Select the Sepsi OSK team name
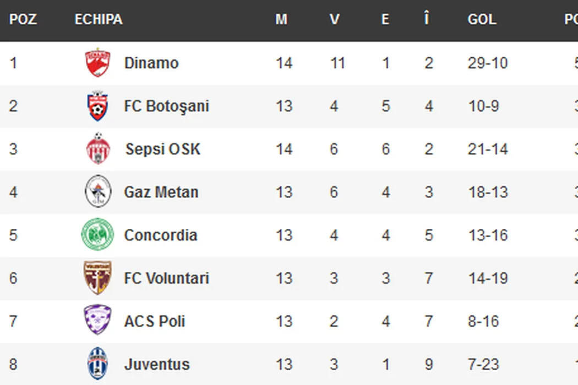Viewport: 578px width, 385px height. [x=163, y=149]
